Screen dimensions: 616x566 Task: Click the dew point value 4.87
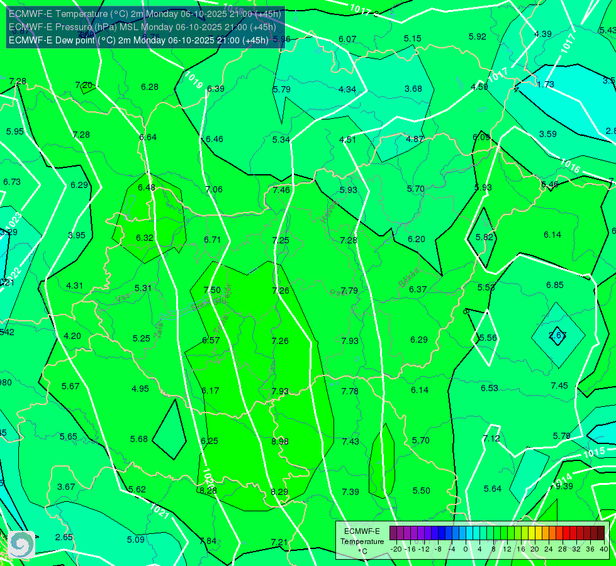[x=415, y=138]
